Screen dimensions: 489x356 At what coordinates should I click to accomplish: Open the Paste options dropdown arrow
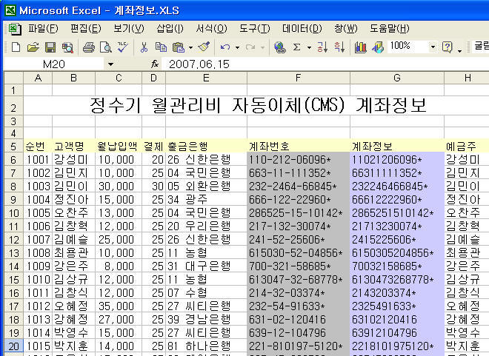(x=190, y=47)
